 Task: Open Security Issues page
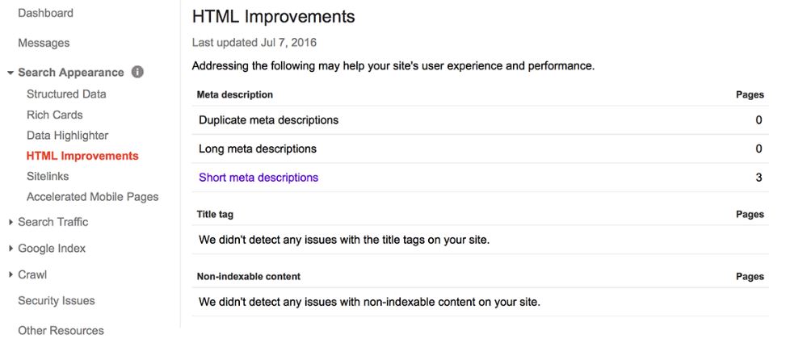tap(57, 301)
